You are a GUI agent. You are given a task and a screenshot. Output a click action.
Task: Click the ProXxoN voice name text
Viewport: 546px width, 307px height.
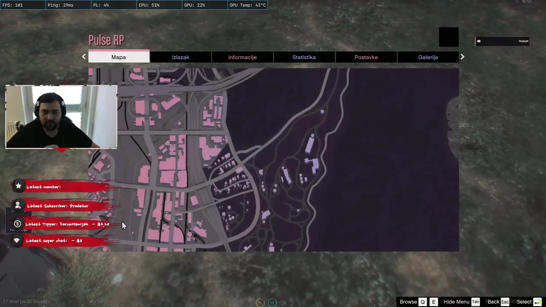coord(523,41)
